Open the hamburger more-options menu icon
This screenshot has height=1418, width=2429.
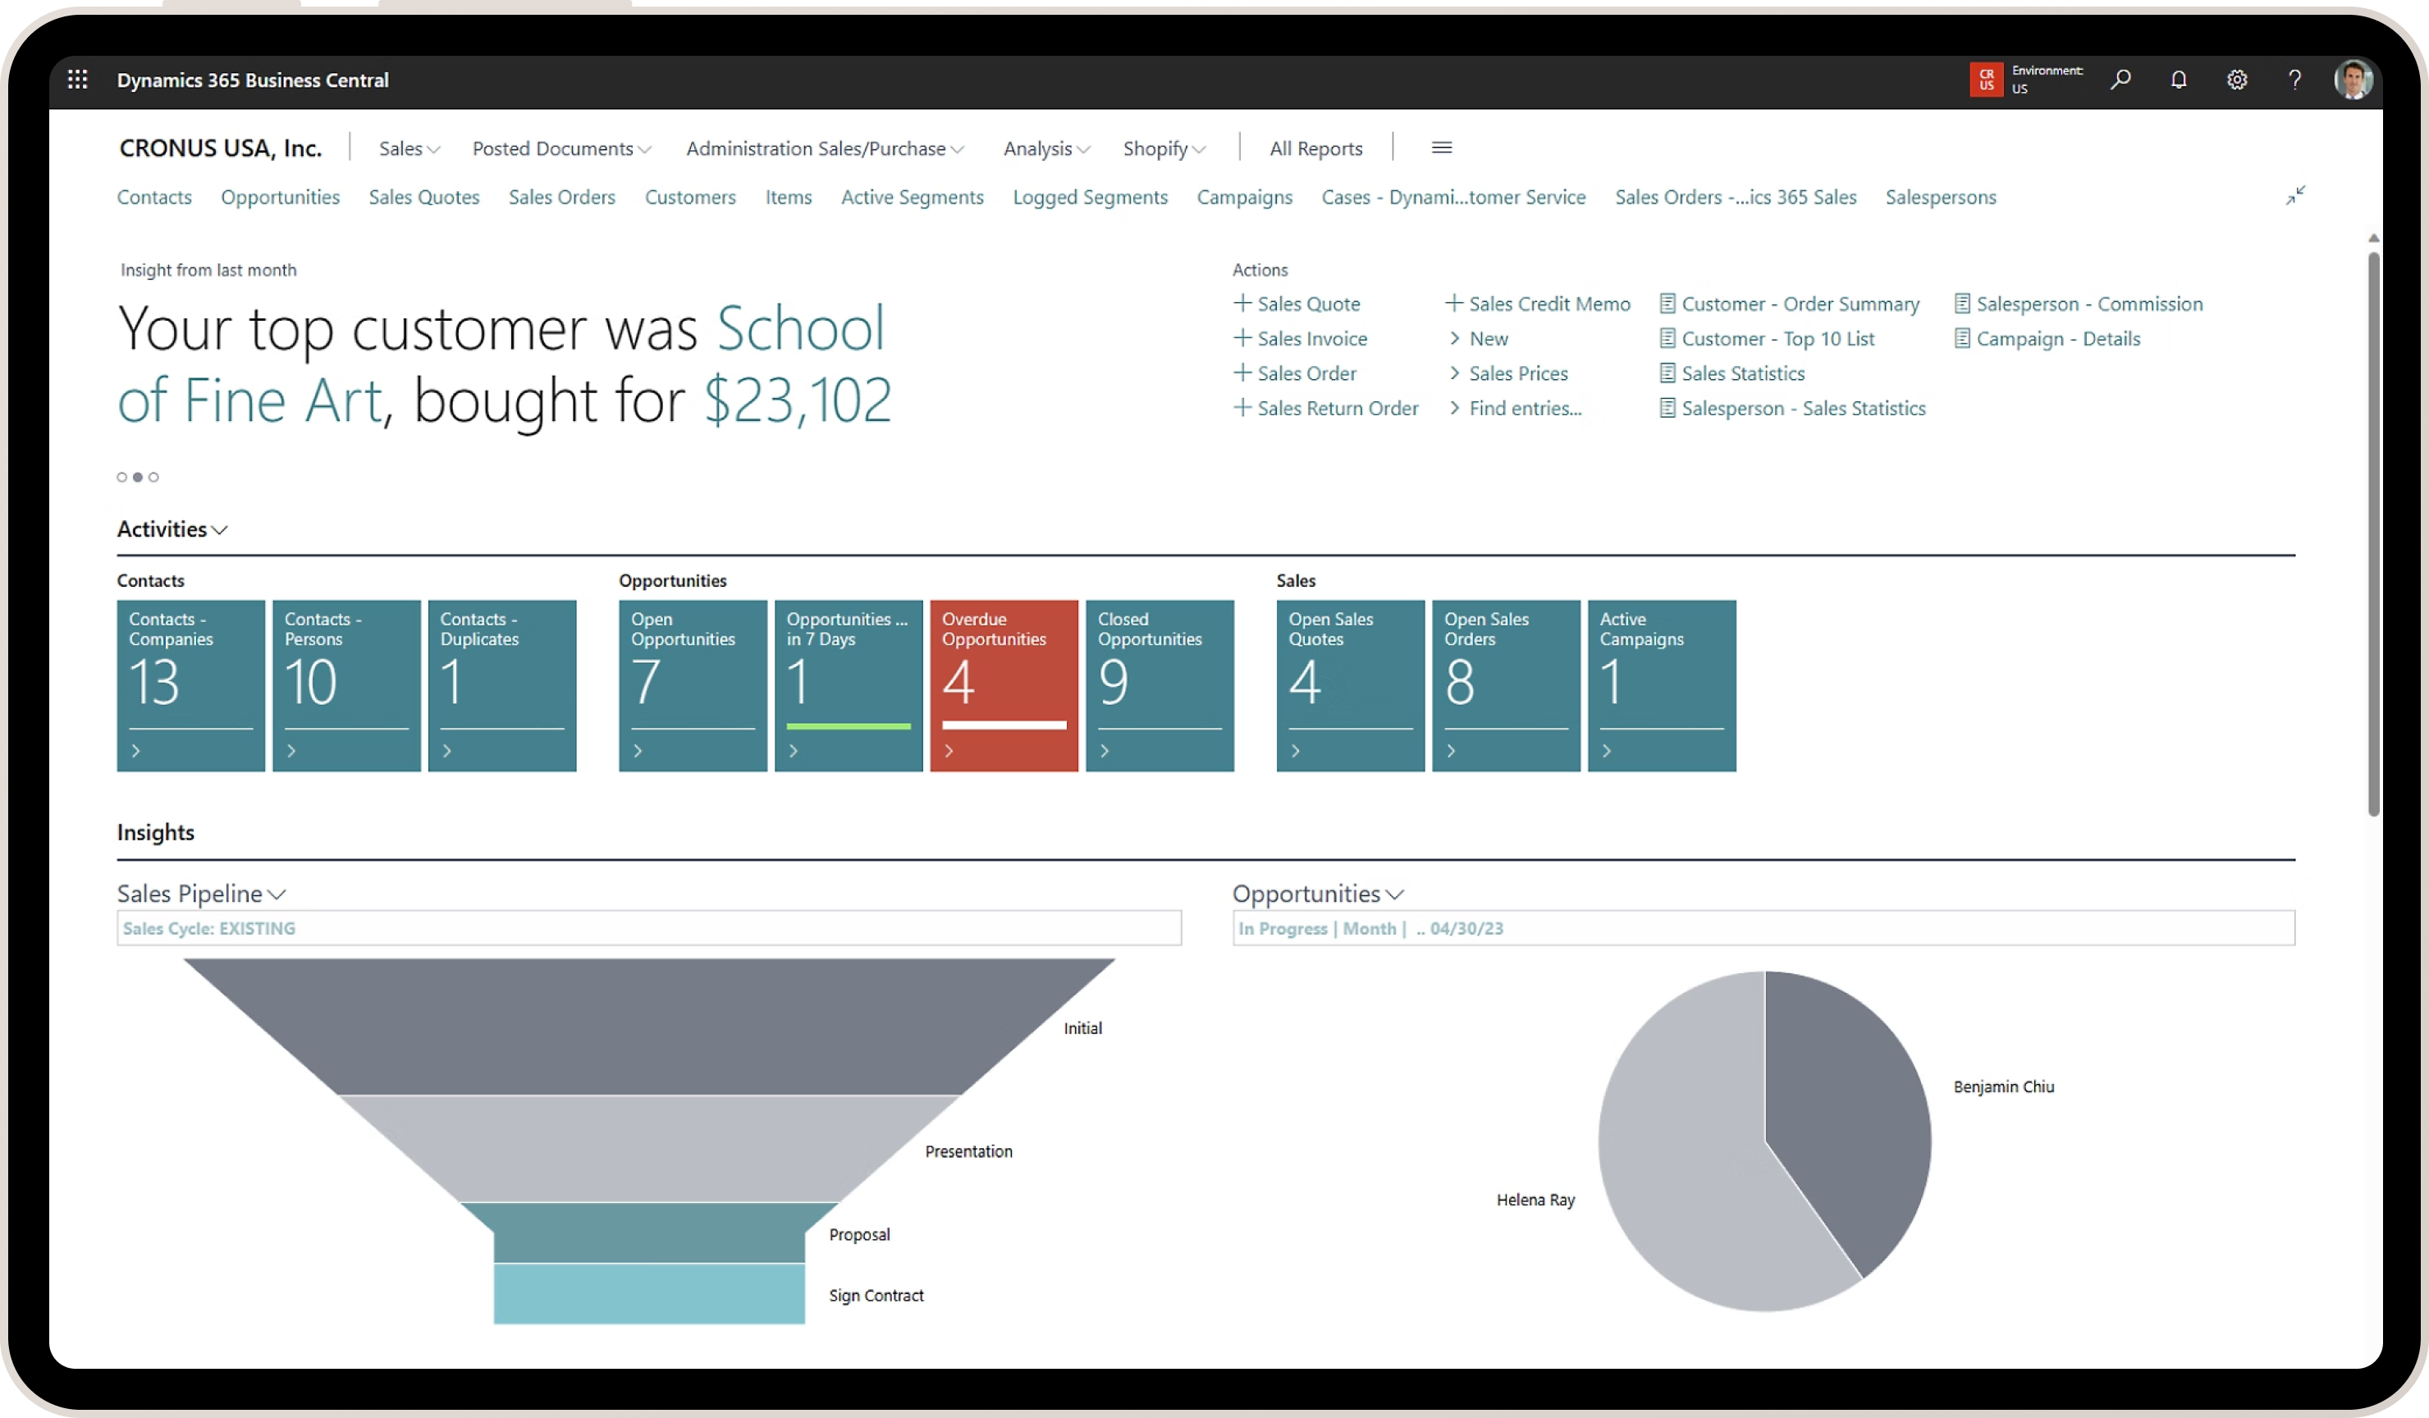pos(1441,149)
